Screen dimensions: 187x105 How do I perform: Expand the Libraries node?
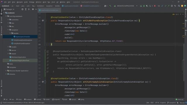[x=6, y=74]
